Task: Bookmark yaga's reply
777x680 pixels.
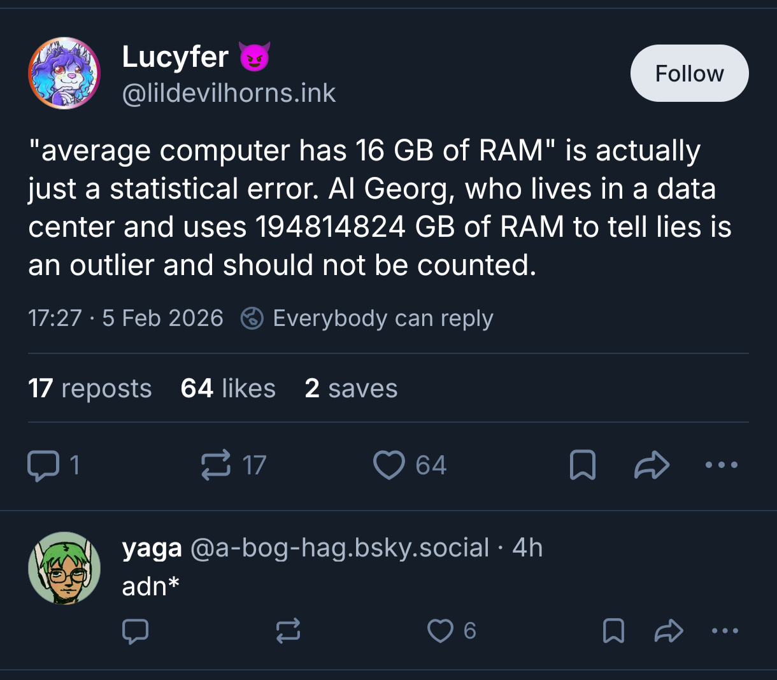Action: [613, 631]
